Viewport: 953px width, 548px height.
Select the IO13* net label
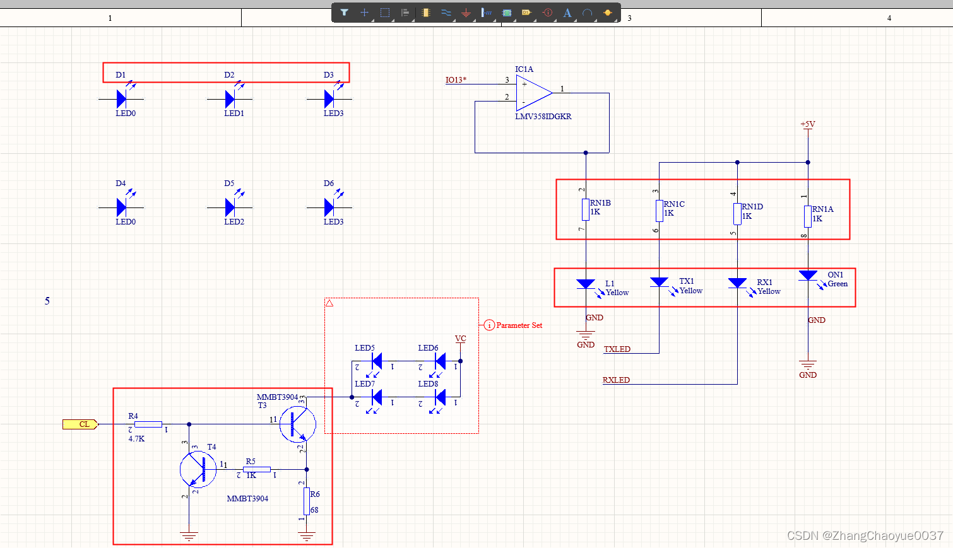click(x=456, y=80)
